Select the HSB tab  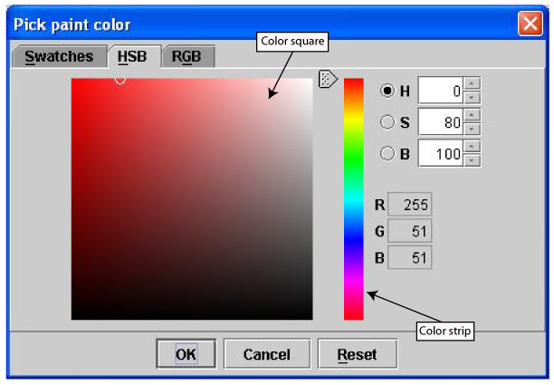point(132,56)
